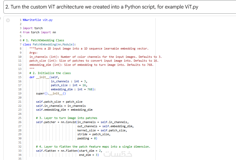Click the 'kernel_size = self.patch_size' argument
Viewport: 236px width, 160px height.
pos(102,130)
